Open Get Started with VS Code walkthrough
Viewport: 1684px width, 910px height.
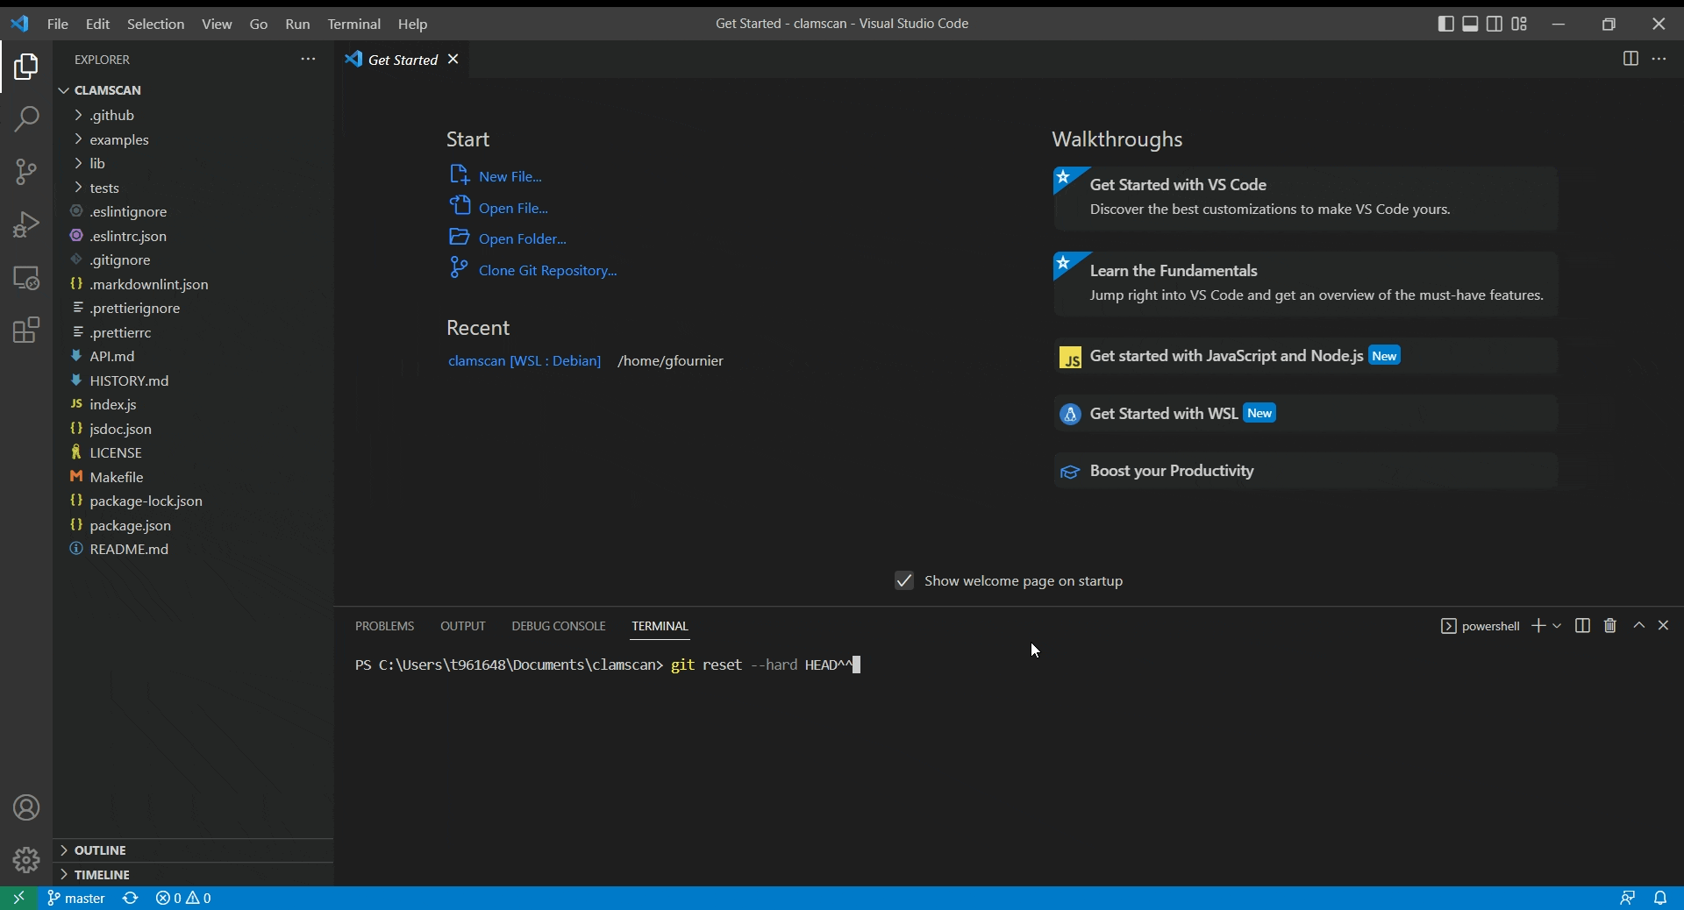coord(1305,198)
